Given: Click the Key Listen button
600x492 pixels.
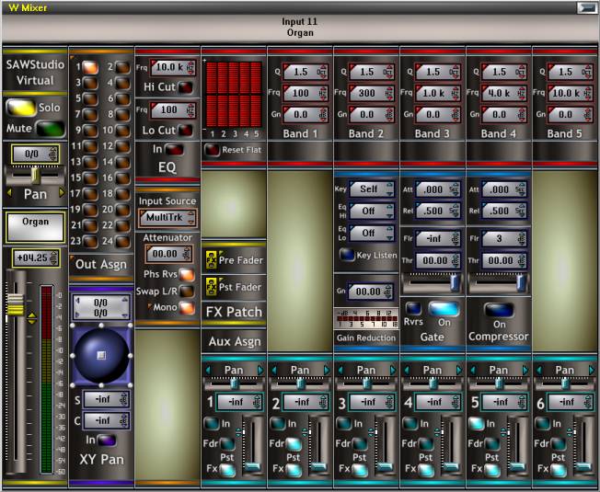Looking at the screenshot, I should (x=348, y=255).
